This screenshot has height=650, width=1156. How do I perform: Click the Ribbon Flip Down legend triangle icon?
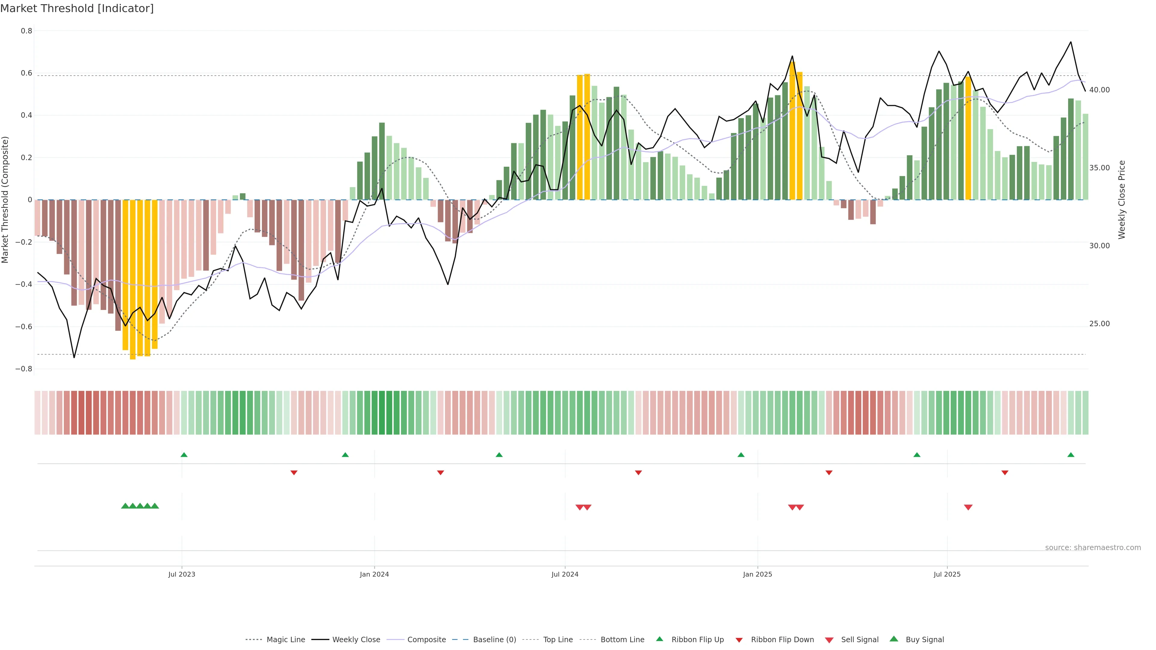pos(739,640)
